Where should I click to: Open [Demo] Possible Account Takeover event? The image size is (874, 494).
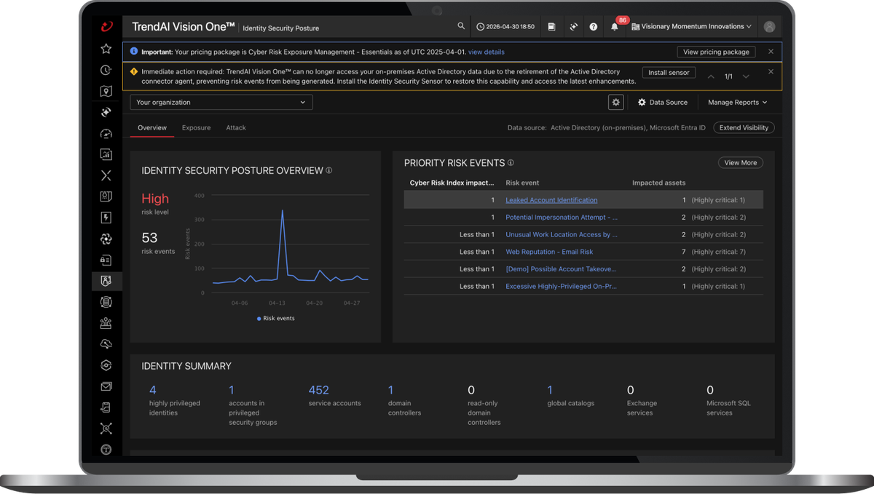click(562, 269)
